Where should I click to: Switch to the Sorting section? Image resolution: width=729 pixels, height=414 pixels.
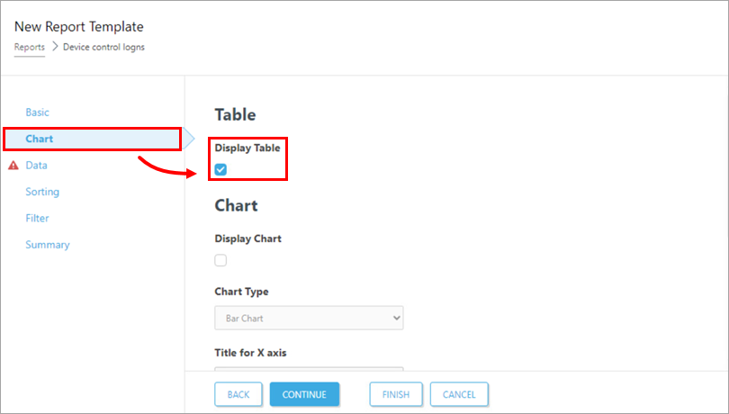[42, 192]
